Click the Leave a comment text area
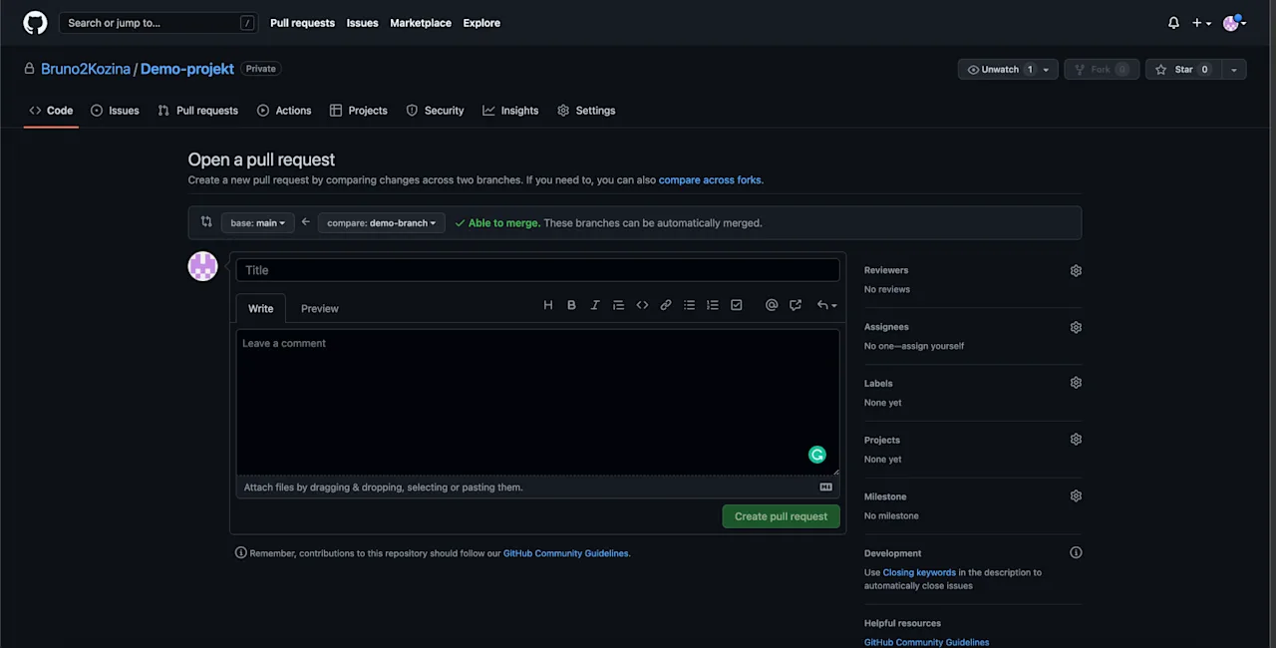The image size is (1276, 648). [x=538, y=402]
